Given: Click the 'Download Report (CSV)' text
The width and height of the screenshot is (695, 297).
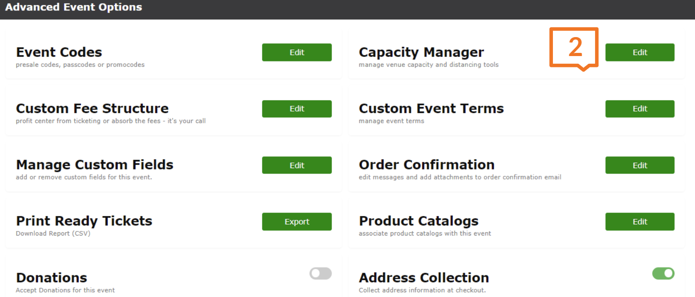Looking at the screenshot, I should 53,234.
